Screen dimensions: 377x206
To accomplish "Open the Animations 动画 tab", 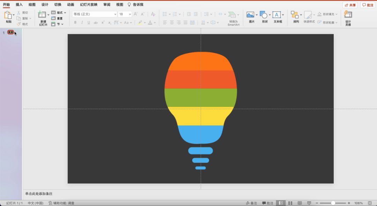I will (71, 5).
